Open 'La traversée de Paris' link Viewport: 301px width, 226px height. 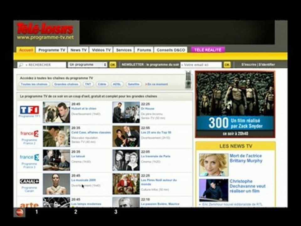(156, 156)
